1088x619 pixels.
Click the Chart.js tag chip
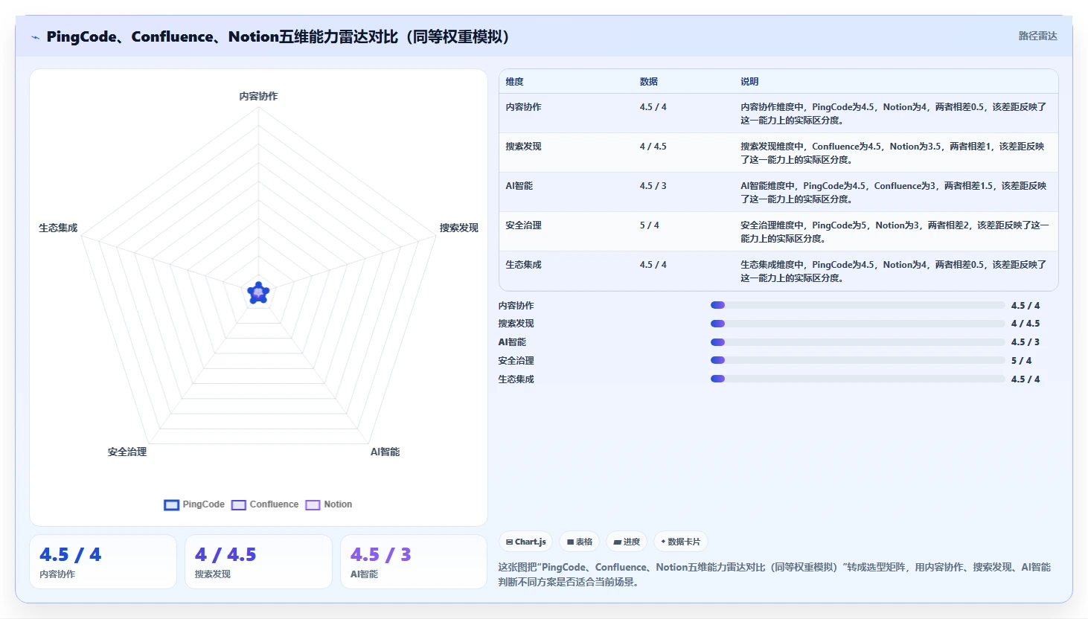pyautogui.click(x=525, y=542)
